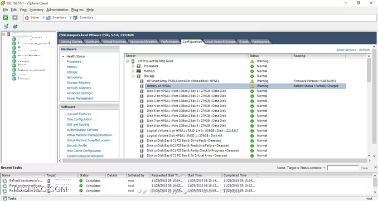This screenshot has height=201, width=378.
Task: Click the green normal status icon for Disk 1
Action: point(252,91)
